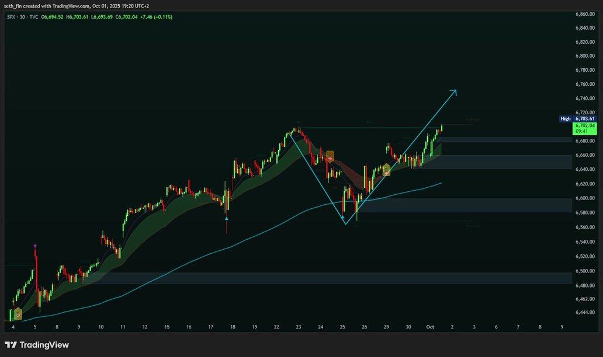
Task: Click the TradingView logo at bottom left
Action: click(x=37, y=345)
